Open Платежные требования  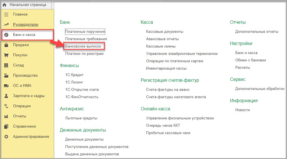[x=86, y=39]
